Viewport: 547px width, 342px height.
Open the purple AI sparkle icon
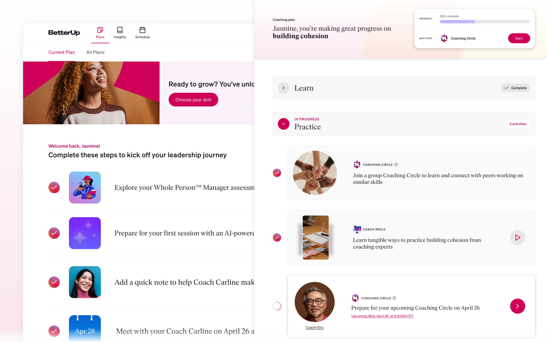point(85,233)
